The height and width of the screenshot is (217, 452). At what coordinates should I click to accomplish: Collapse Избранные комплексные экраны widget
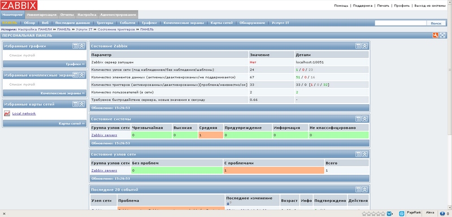(x=81, y=75)
